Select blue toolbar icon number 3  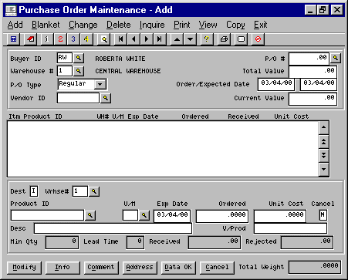[73, 39]
